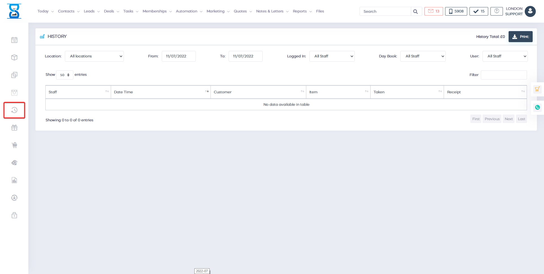Screen dimensions: 544x274
Task: Open the calendar sidebar icon
Action: 14,40
